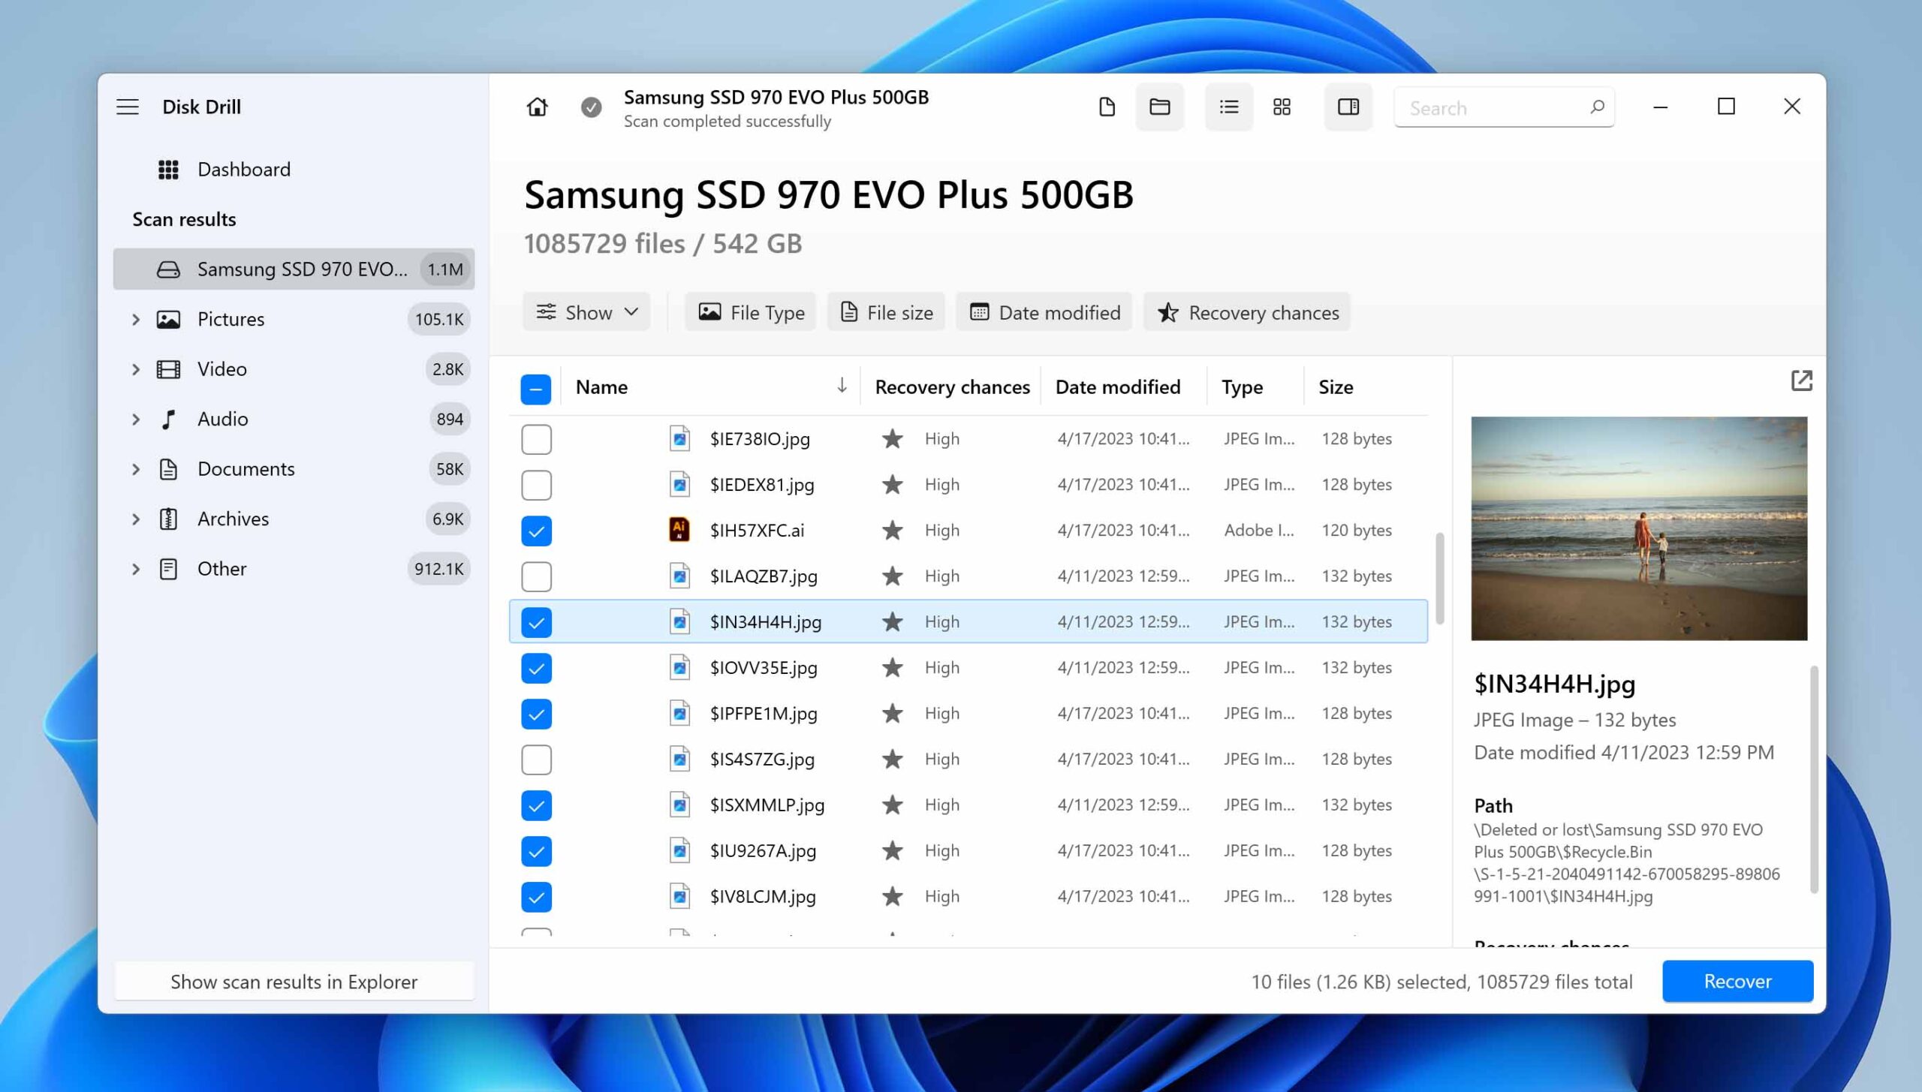Click into the Search field

(x=1504, y=107)
